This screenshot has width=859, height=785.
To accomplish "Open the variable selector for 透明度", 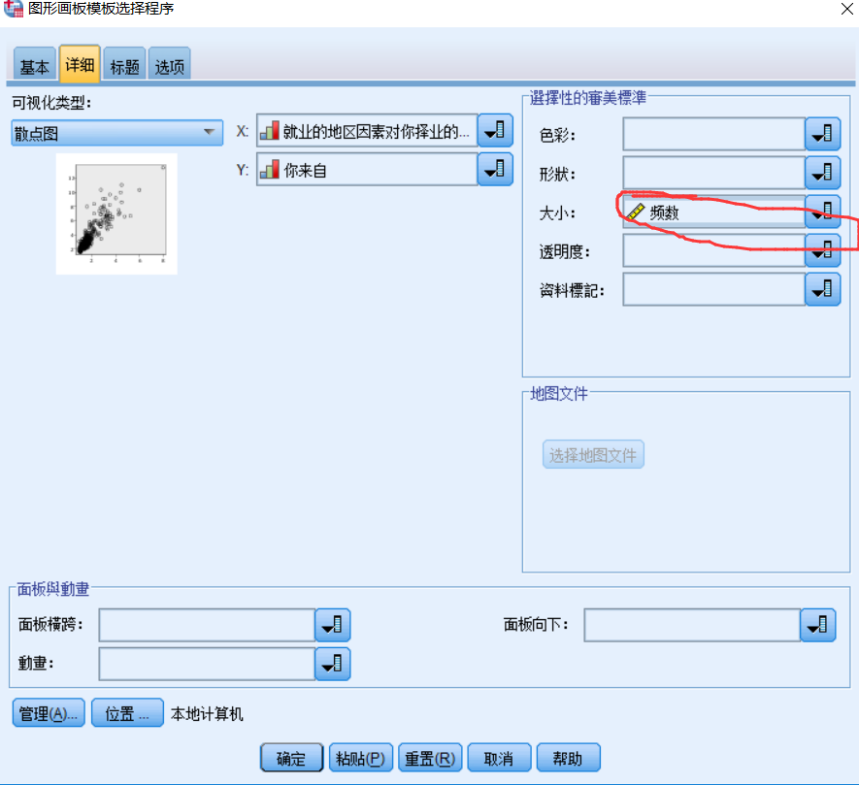I will pyautogui.click(x=822, y=250).
